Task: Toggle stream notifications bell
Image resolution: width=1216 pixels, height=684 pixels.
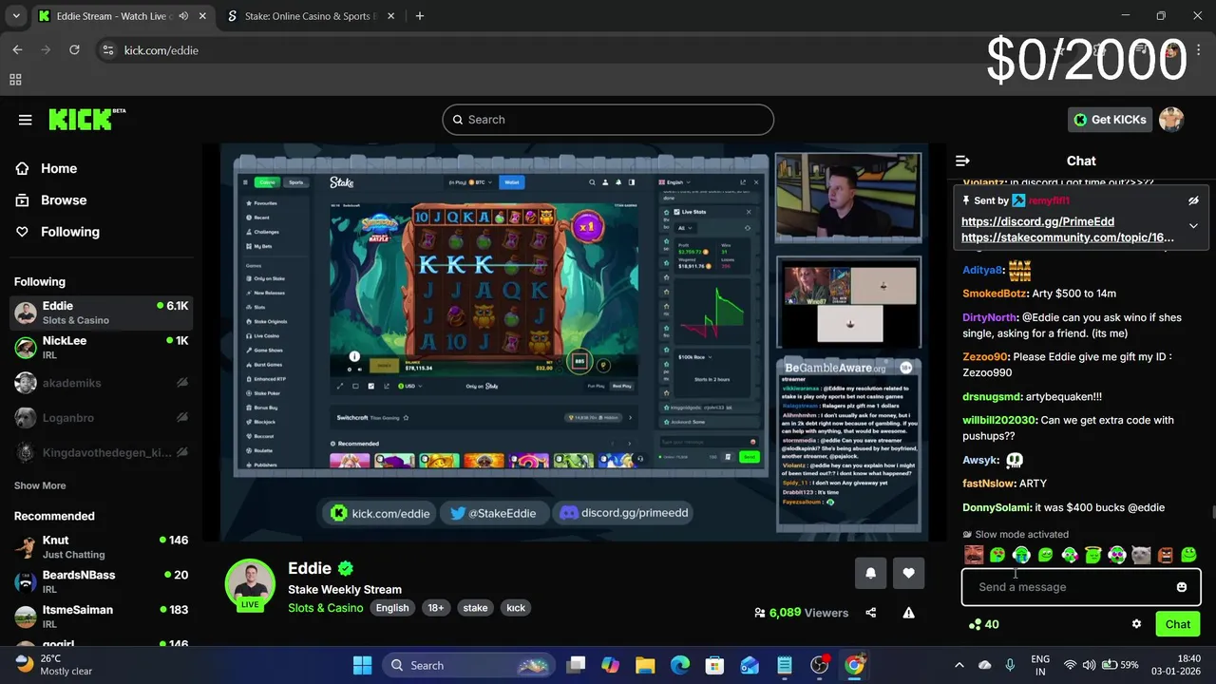Action: (x=870, y=573)
